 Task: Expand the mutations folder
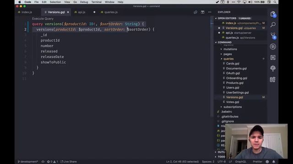point(221,49)
